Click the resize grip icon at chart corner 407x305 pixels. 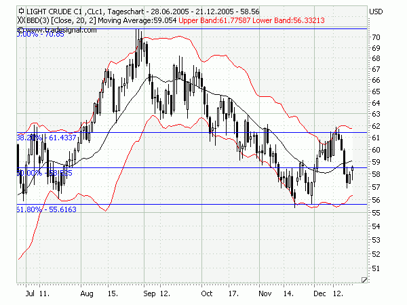pyautogui.click(x=364, y=280)
